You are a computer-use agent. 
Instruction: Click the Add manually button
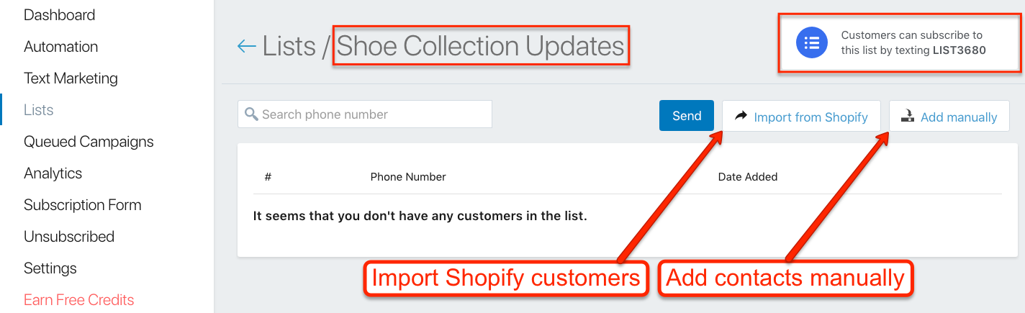click(x=949, y=116)
